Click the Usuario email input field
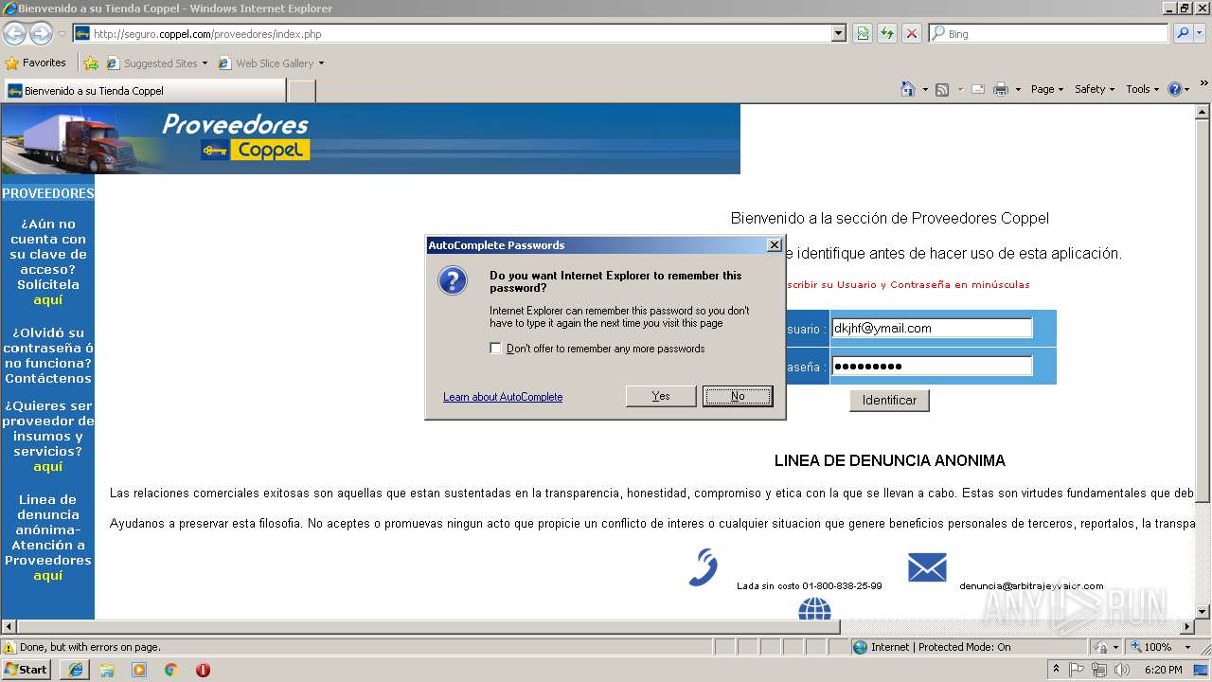The height and width of the screenshot is (682, 1212). [932, 328]
